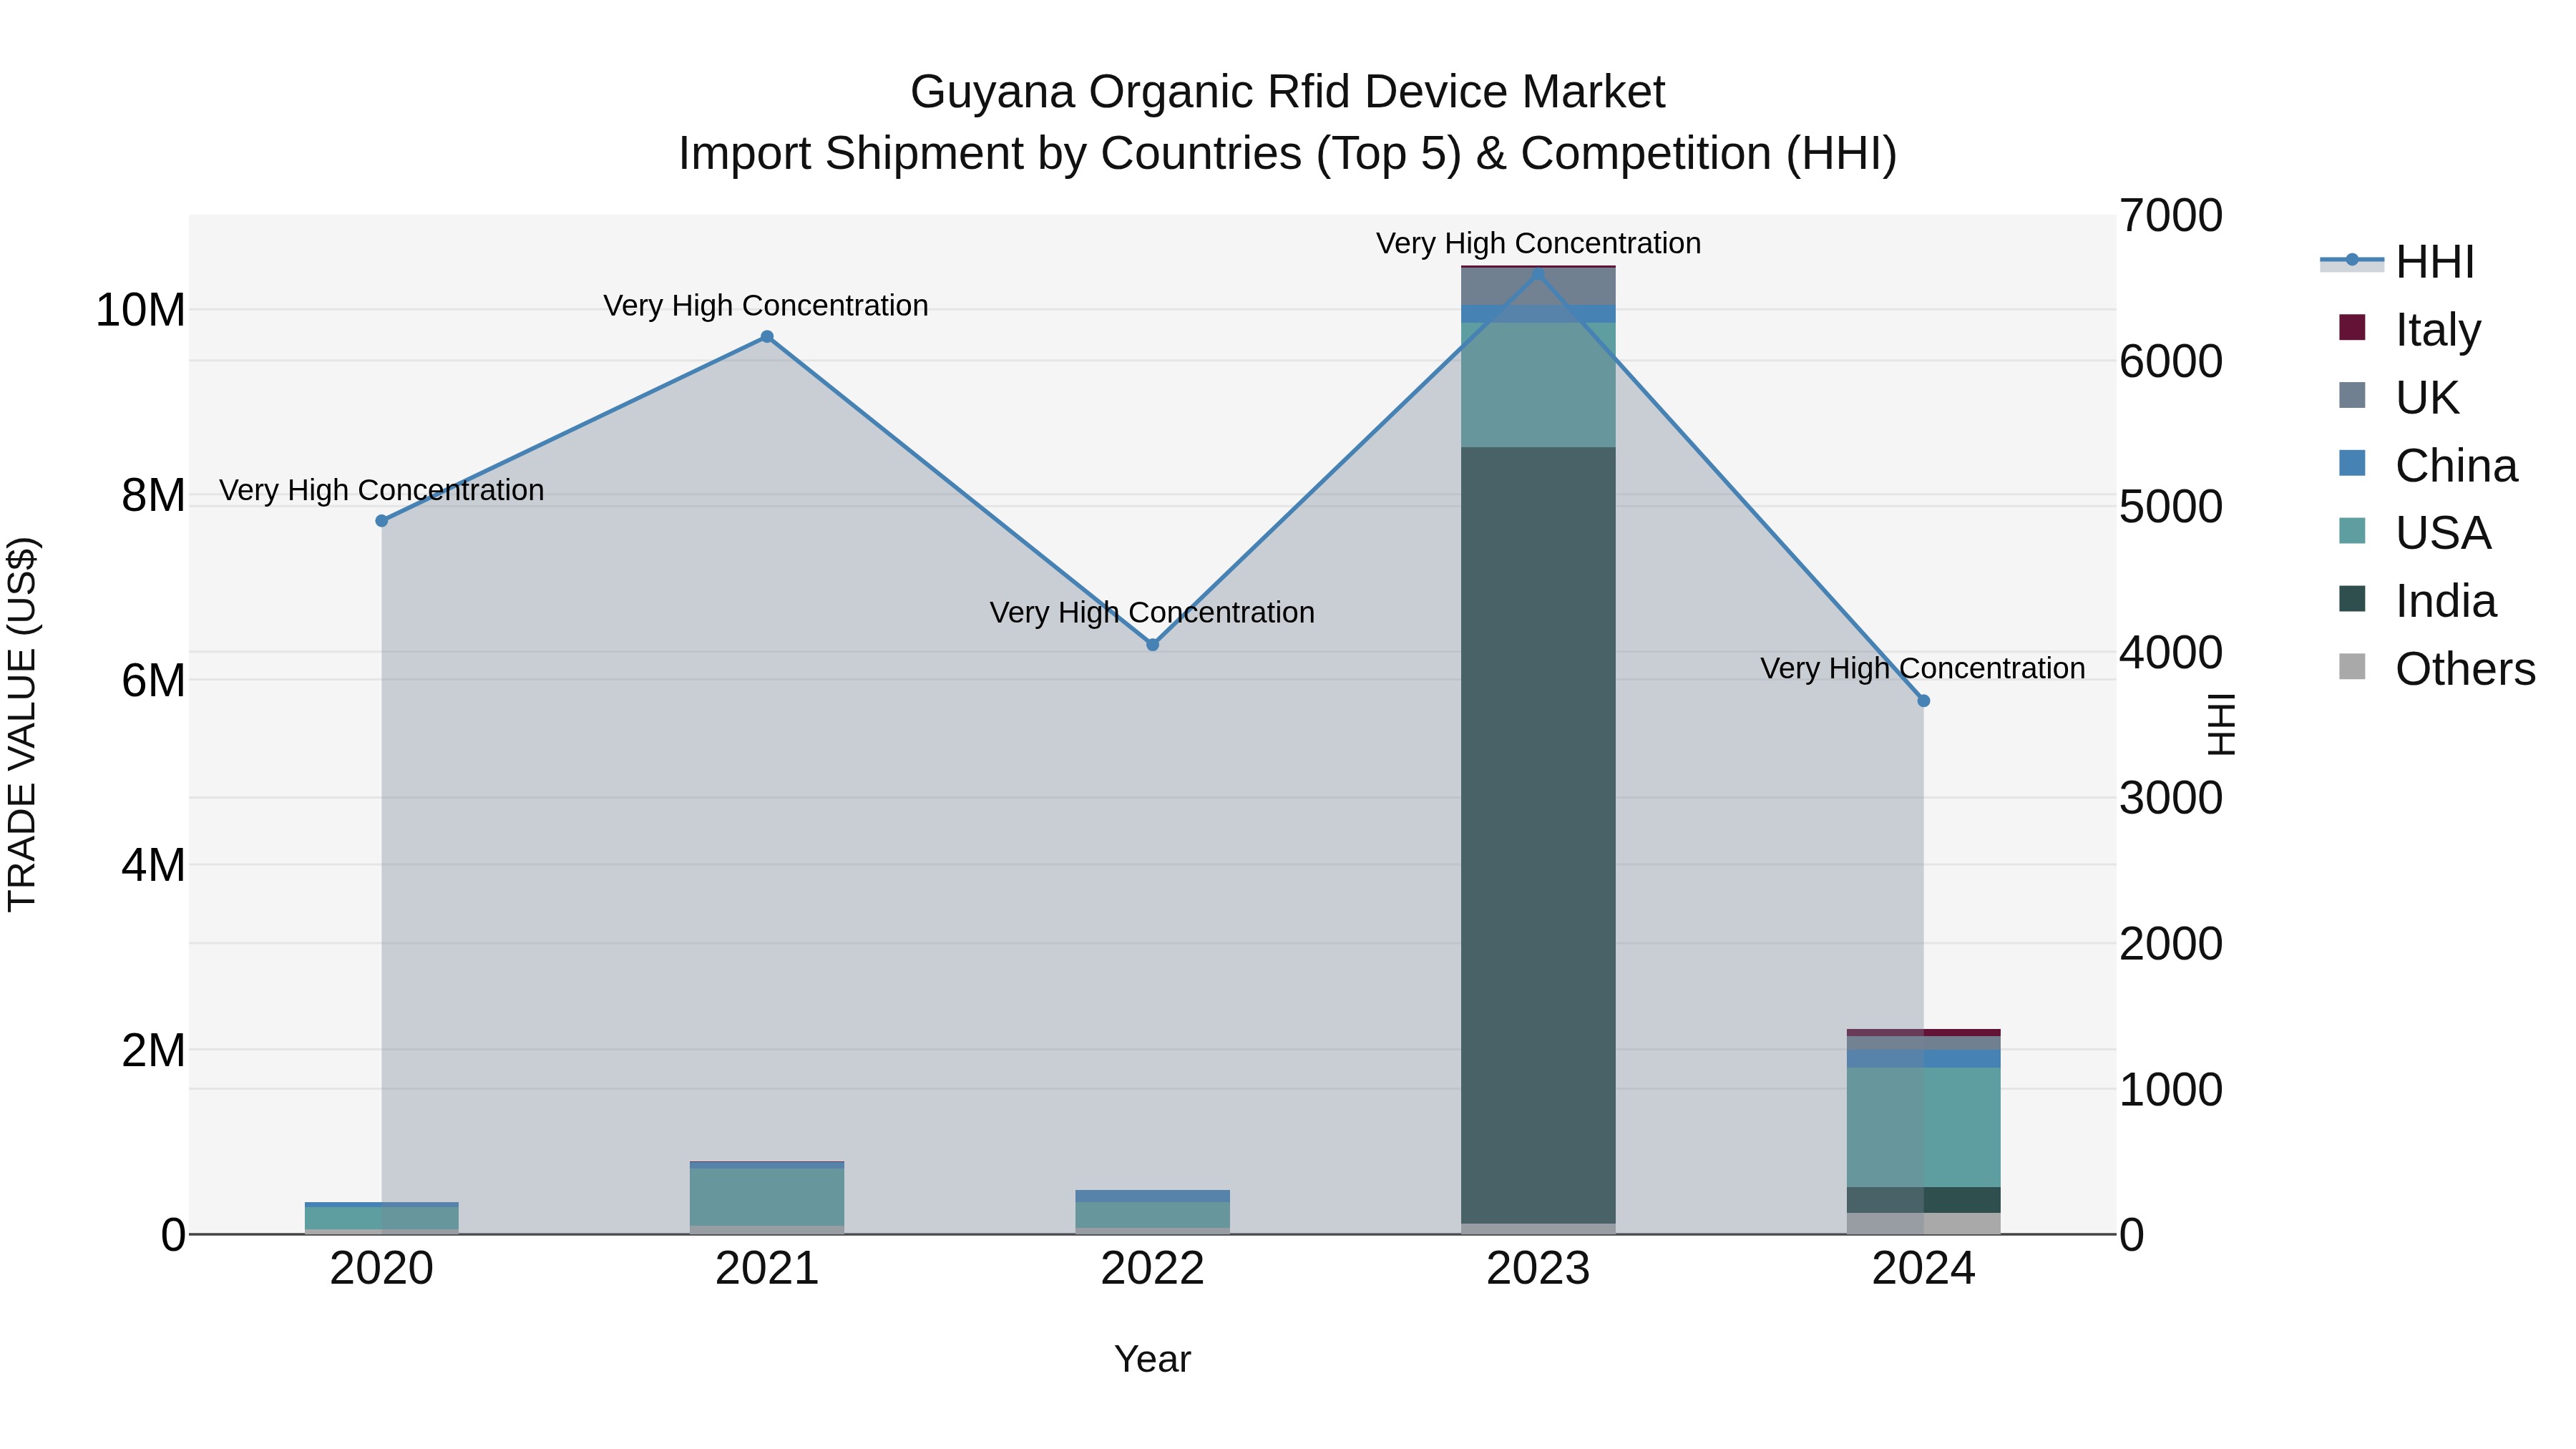Click the 5000 HHI axis tick label
The height and width of the screenshot is (1449, 2576).
click(x=2171, y=507)
